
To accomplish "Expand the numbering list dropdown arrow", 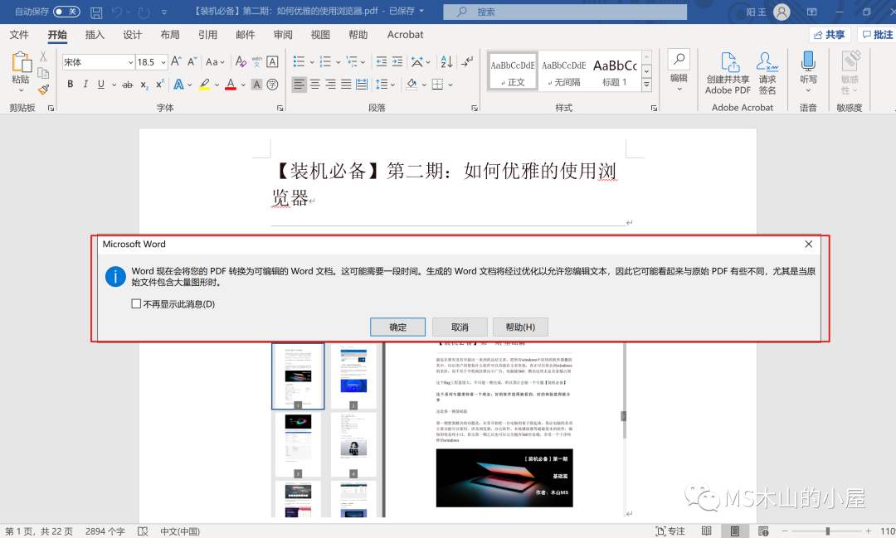I will click(x=338, y=61).
